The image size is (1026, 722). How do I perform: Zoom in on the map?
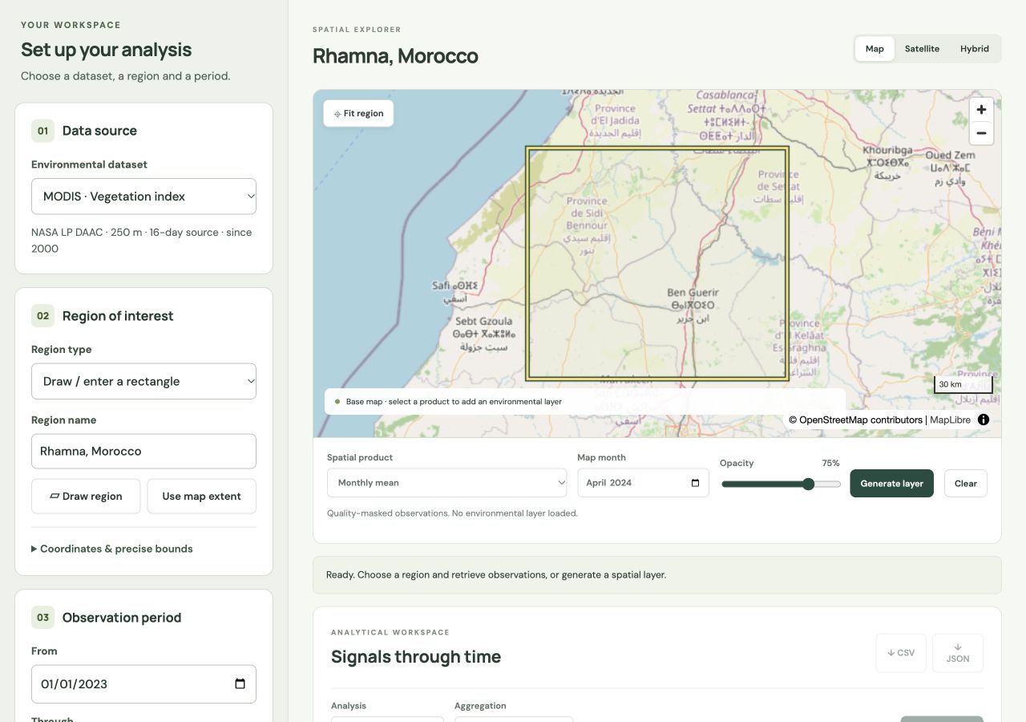click(x=981, y=110)
